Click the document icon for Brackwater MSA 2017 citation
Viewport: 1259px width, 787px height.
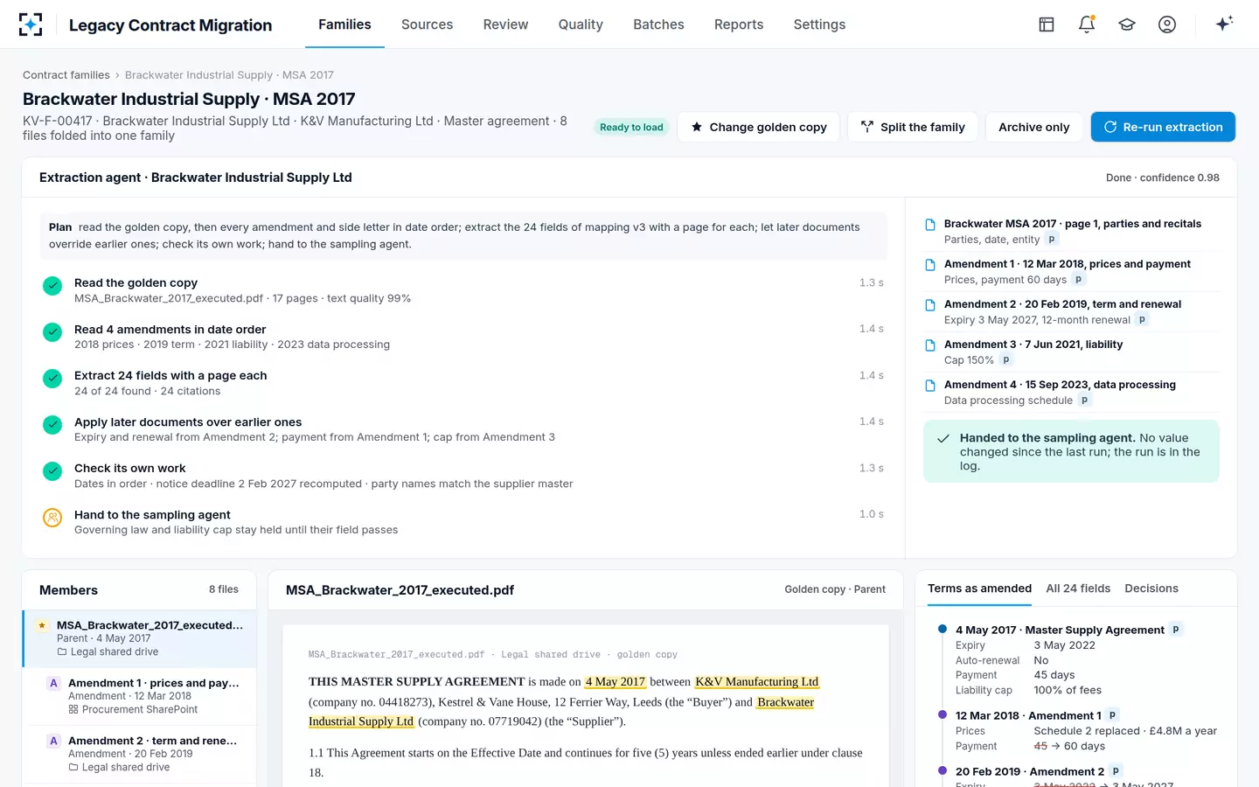(930, 225)
